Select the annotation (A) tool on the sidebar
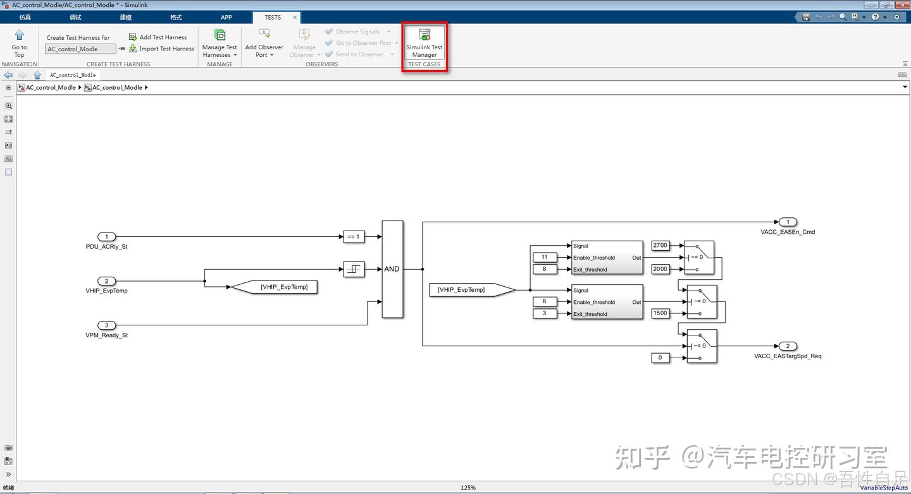The height and width of the screenshot is (494, 911). pyautogui.click(x=8, y=145)
